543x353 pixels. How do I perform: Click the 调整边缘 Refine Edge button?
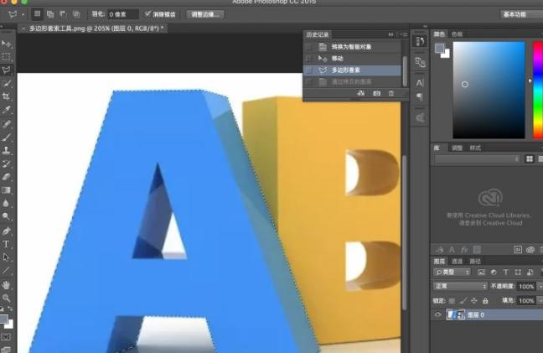(x=205, y=14)
